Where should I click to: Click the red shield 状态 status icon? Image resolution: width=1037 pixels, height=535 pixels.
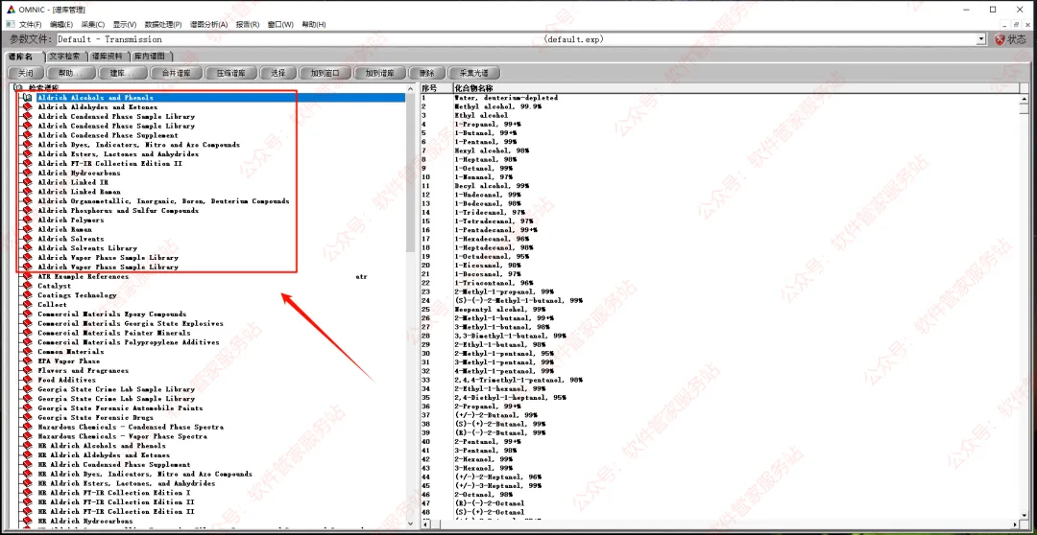[x=1000, y=39]
